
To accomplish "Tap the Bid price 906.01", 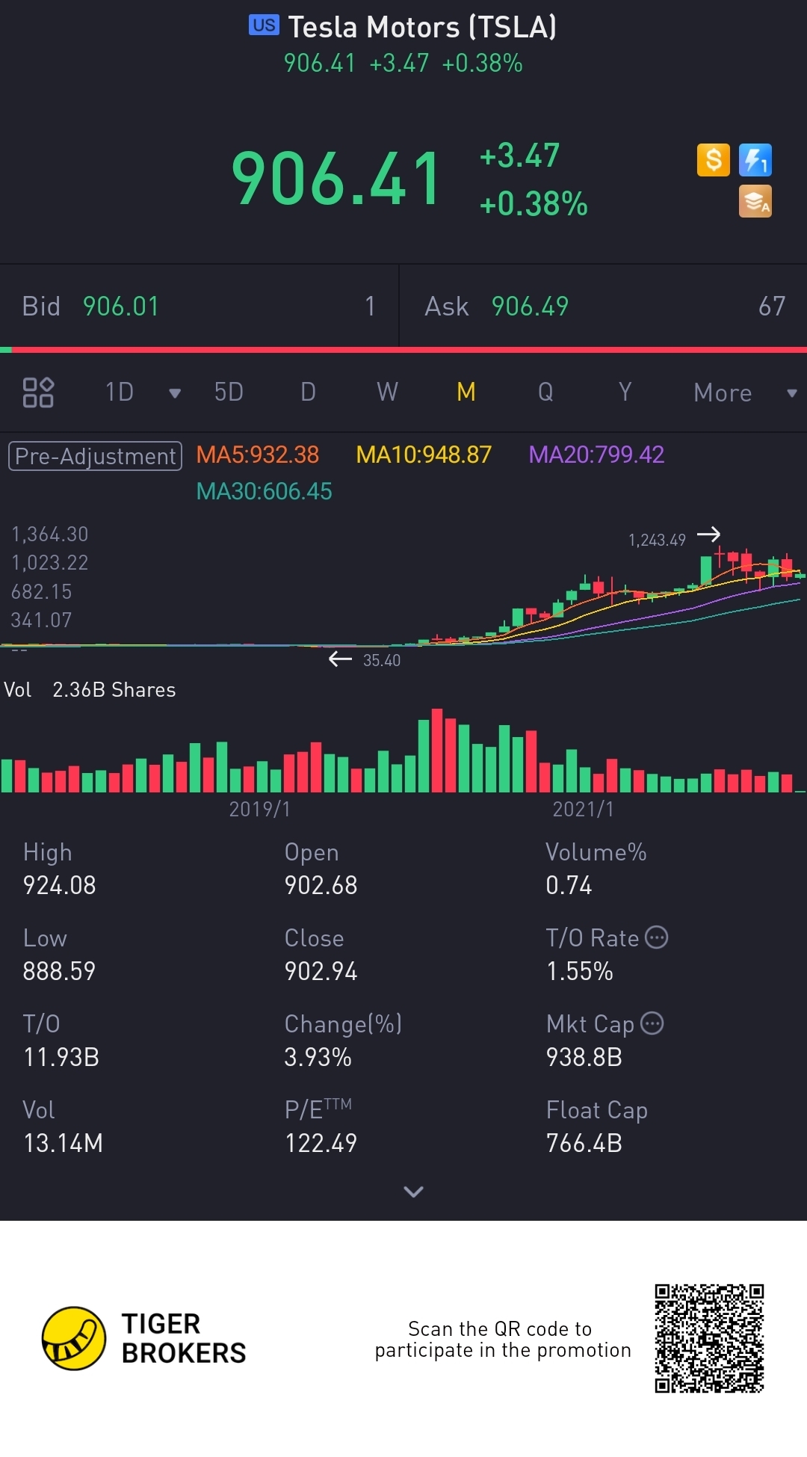I will [121, 307].
